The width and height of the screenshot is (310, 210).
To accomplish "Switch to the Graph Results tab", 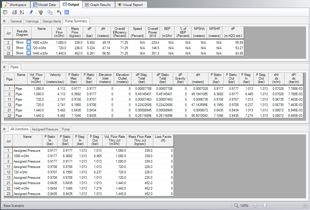I will 98,5.
